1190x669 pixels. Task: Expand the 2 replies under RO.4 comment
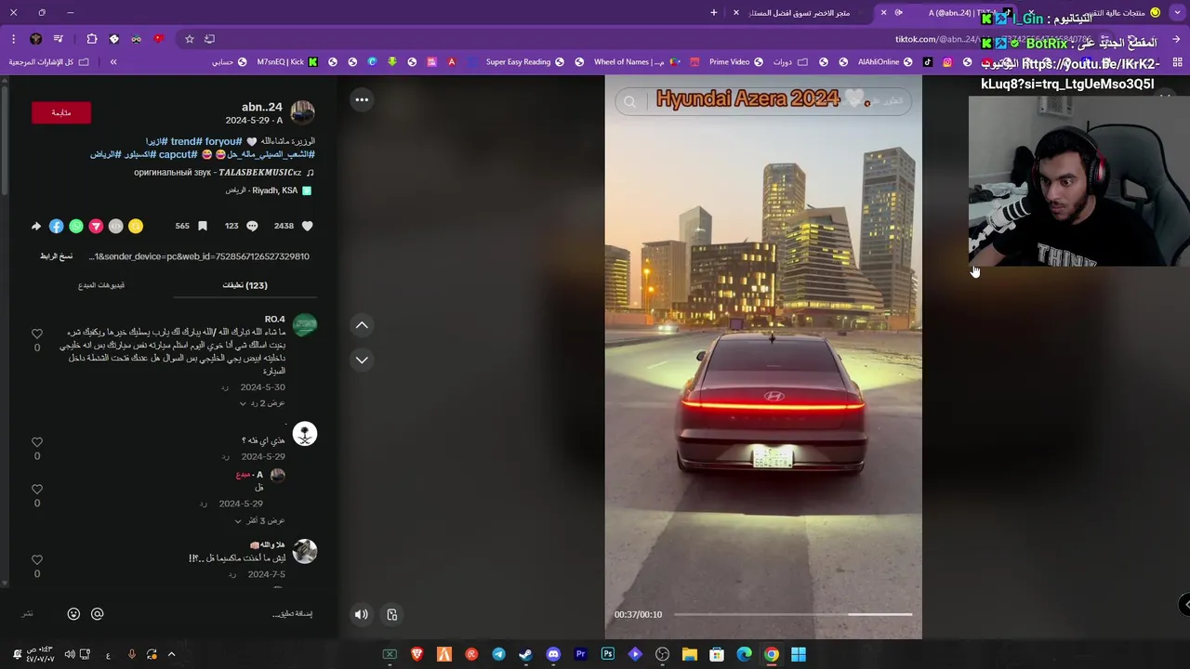261,403
